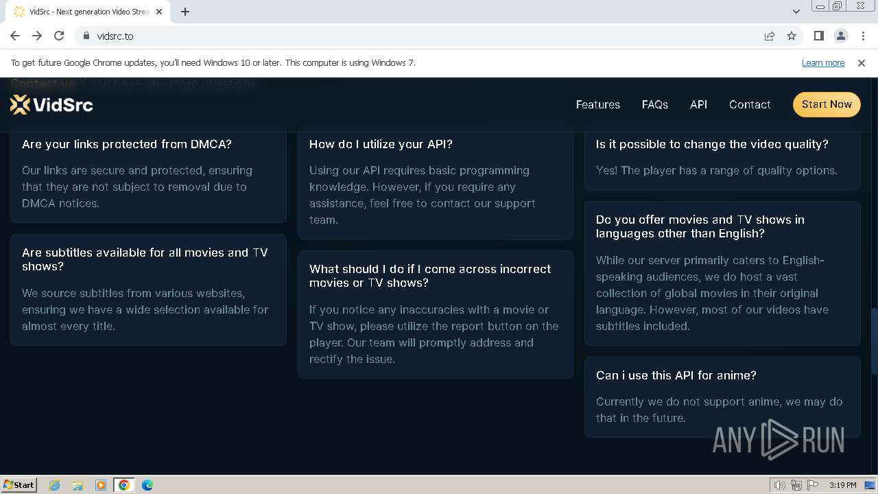Dismiss the Chrome update notice

[862, 62]
